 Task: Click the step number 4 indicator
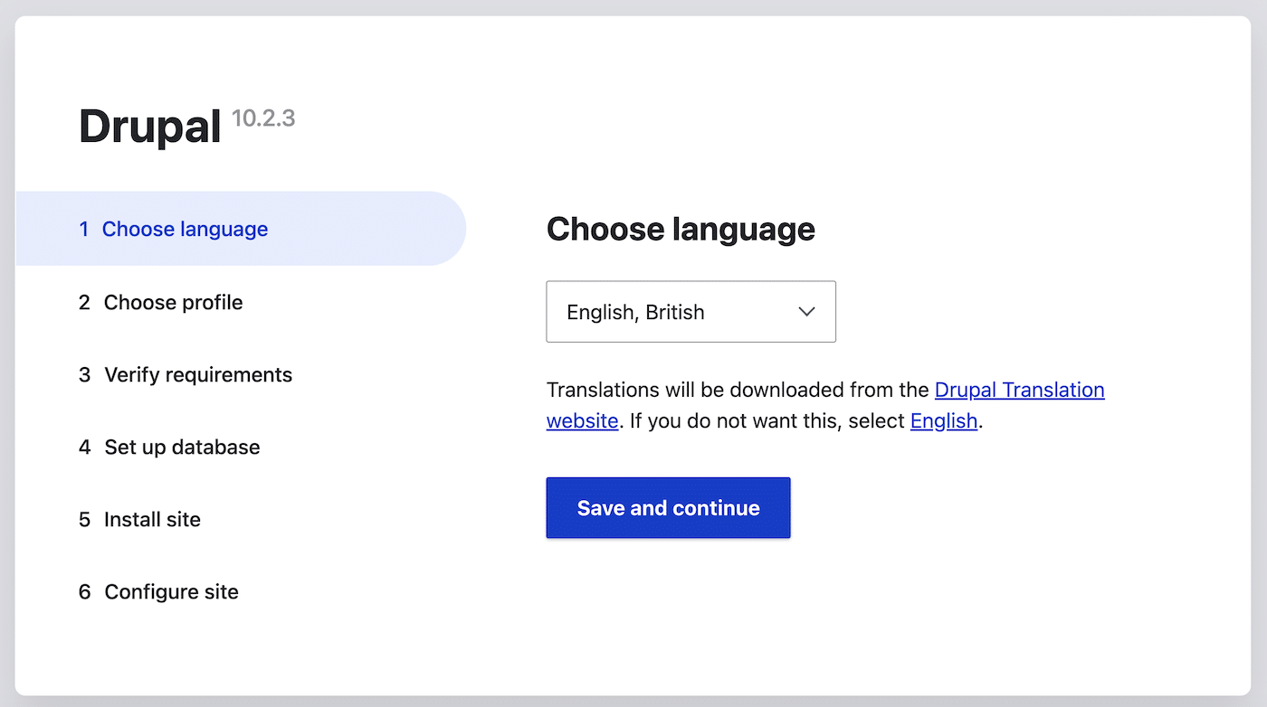tap(83, 447)
